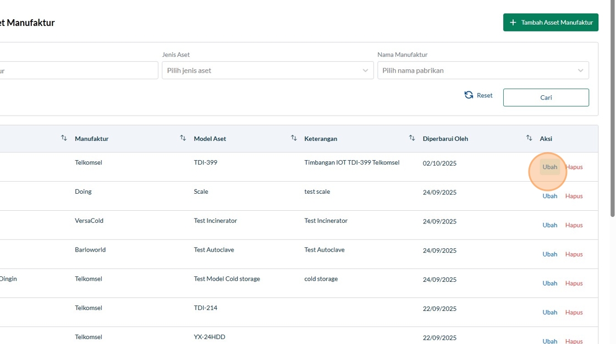The height and width of the screenshot is (344, 616).
Task: Click the cell 'Timbangan IOT TDI-399 Telkomsel'
Action: (x=351, y=162)
